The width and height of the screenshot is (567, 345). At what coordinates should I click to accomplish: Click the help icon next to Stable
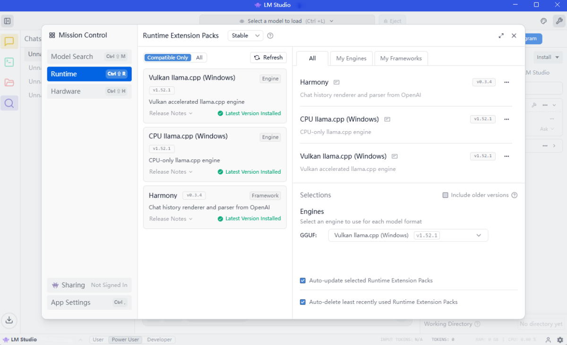click(x=270, y=36)
